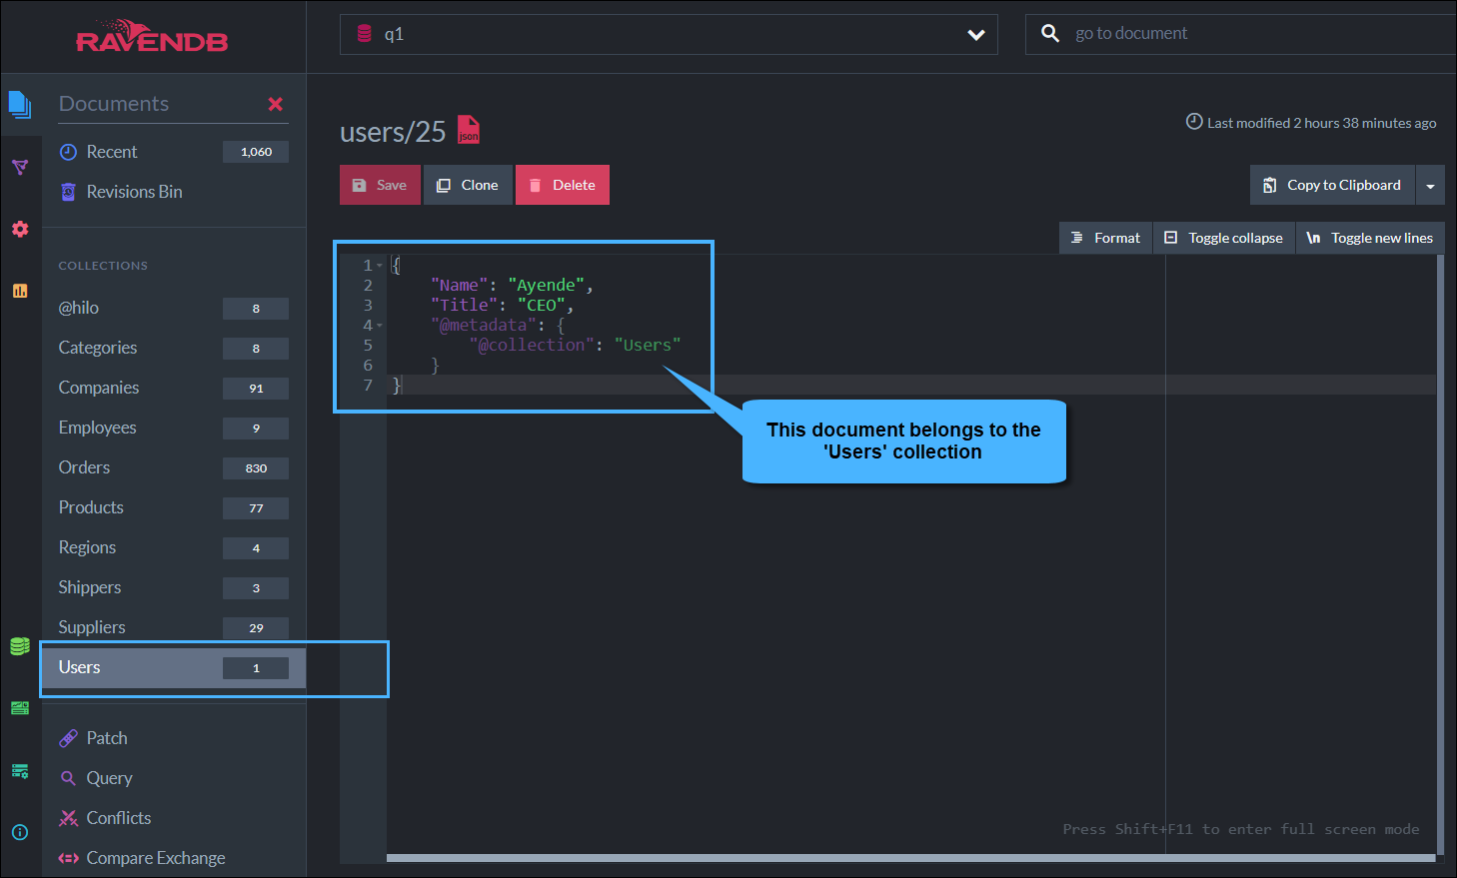Viewport: 1457px width, 878px height.
Task: Click the Products count badge 77
Action: (x=256, y=507)
